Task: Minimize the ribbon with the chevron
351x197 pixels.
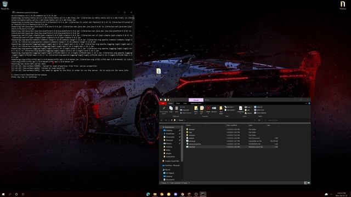Action: (306, 103)
